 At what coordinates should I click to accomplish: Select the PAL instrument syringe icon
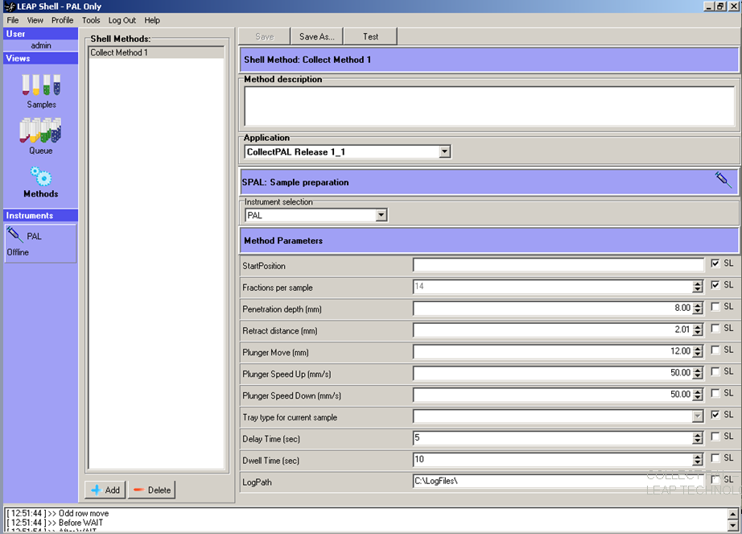point(14,235)
